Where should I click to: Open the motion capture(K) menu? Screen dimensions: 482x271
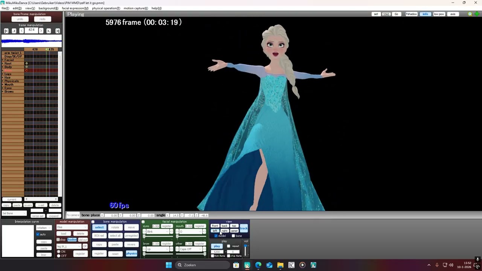pos(136,8)
